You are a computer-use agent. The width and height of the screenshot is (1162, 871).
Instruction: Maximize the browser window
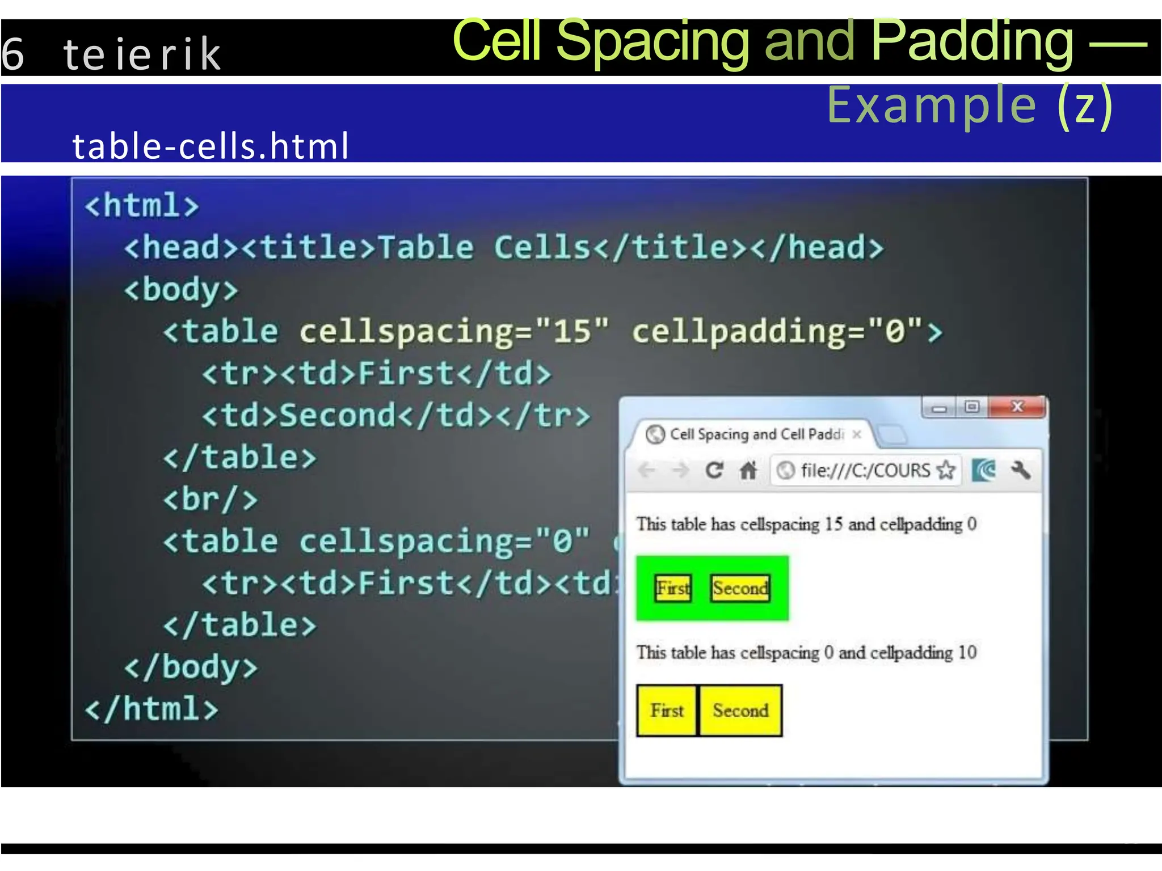(972, 407)
